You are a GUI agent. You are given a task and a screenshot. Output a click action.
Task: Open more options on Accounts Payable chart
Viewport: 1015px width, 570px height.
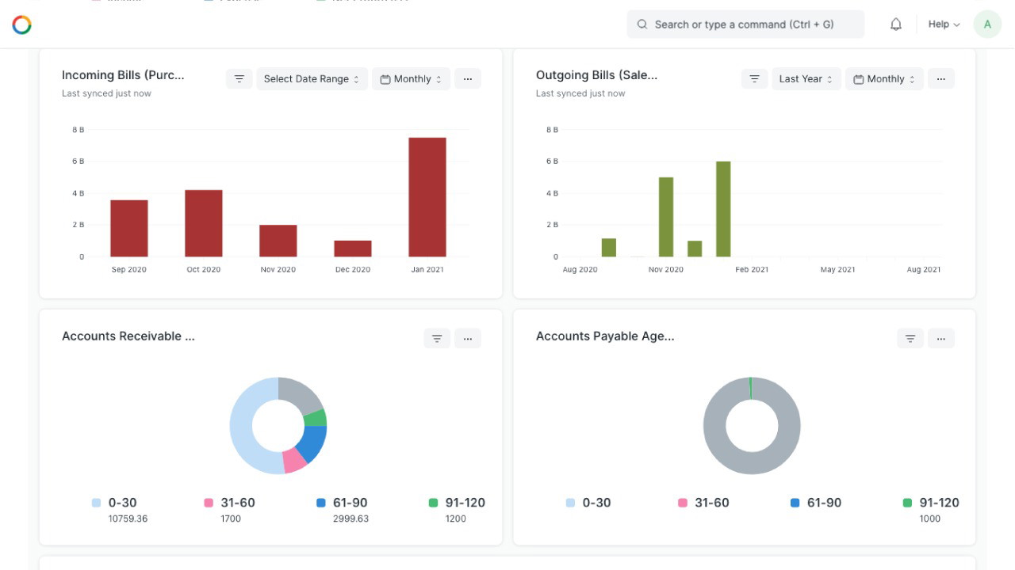click(x=940, y=339)
